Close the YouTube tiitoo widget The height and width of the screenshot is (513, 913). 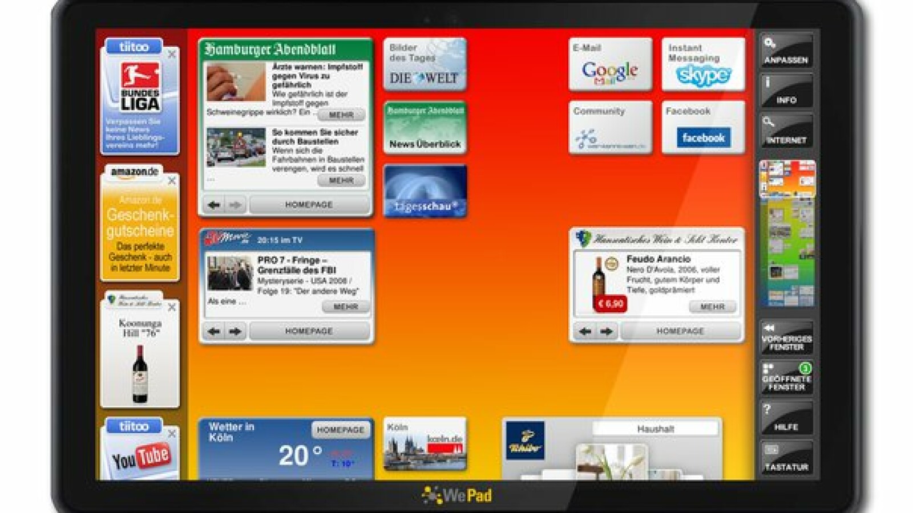(x=172, y=434)
